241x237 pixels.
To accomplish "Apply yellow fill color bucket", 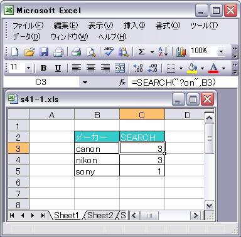I will 192,68.
